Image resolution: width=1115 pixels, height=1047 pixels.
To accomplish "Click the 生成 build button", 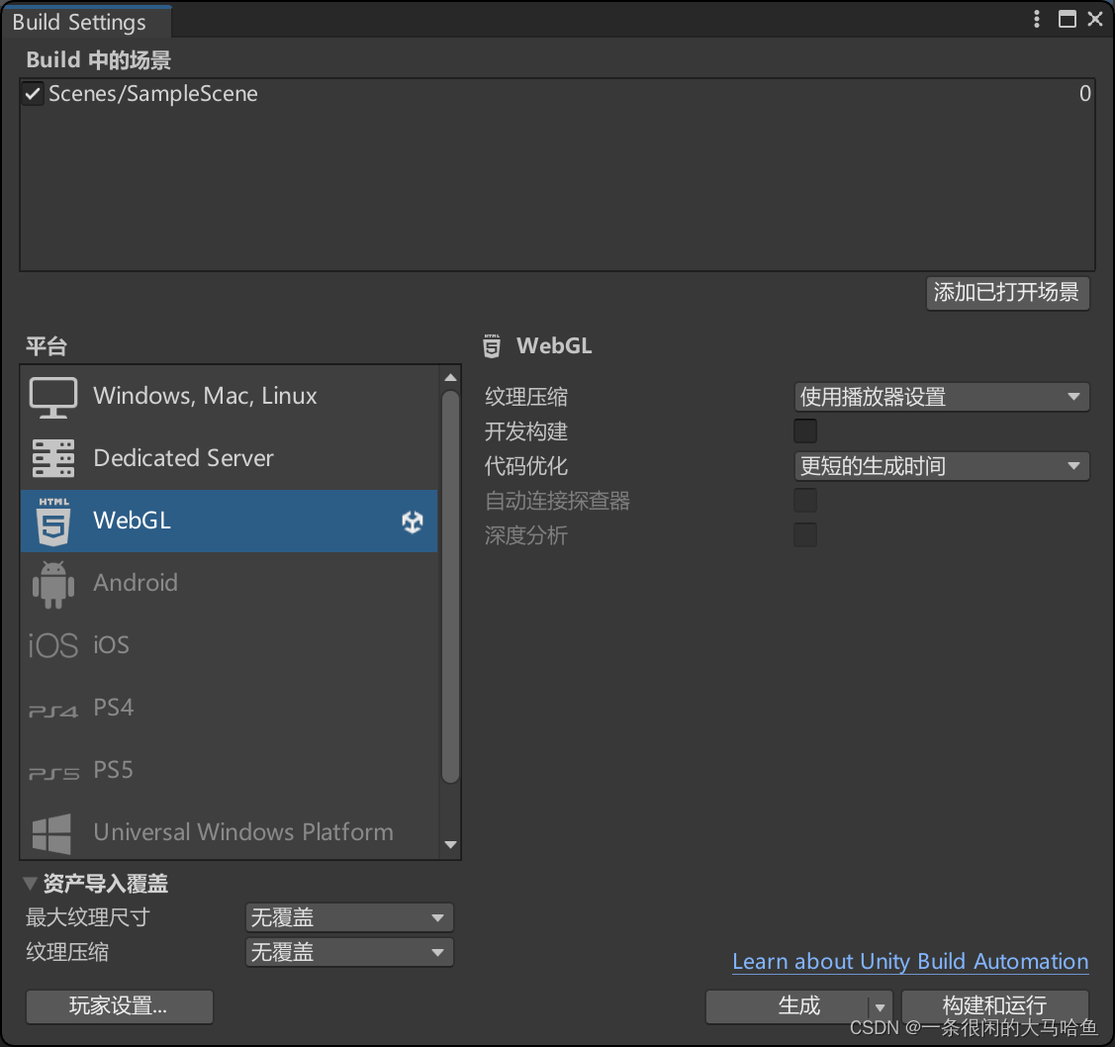I will click(x=788, y=1006).
